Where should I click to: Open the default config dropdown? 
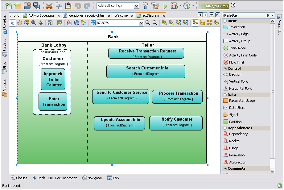136,6
